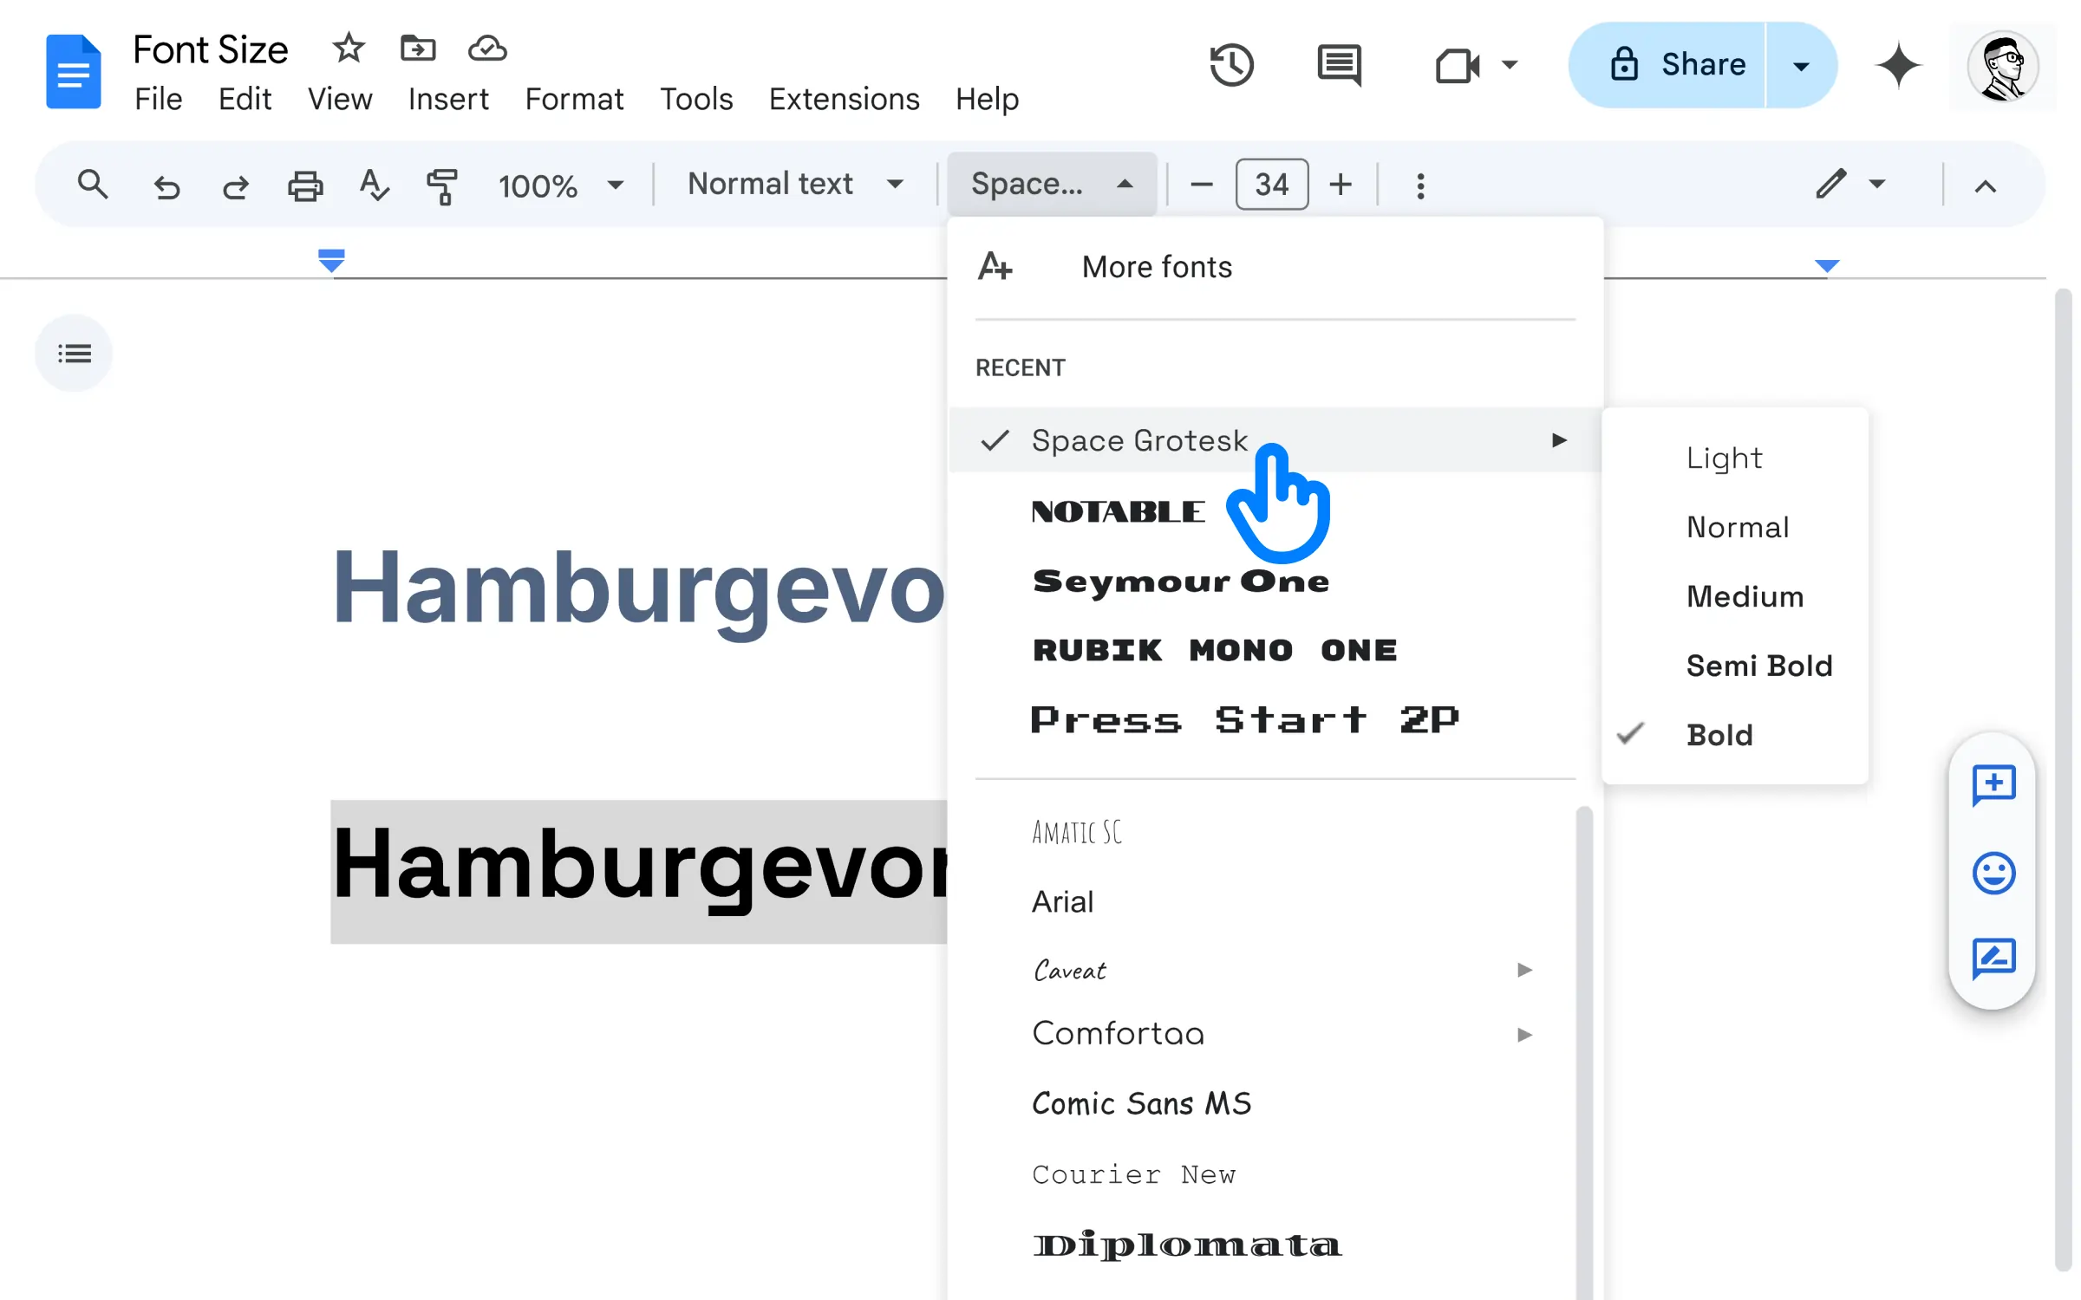The image size is (2081, 1300).
Task: Open the video call options arrow
Action: pos(1510,65)
